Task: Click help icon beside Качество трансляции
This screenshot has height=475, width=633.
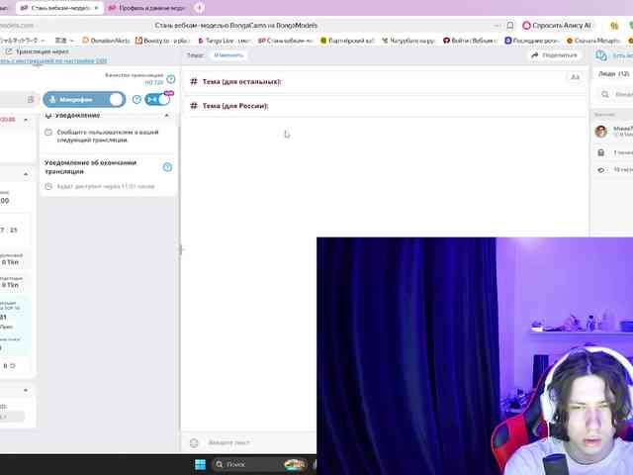Action: (170, 79)
